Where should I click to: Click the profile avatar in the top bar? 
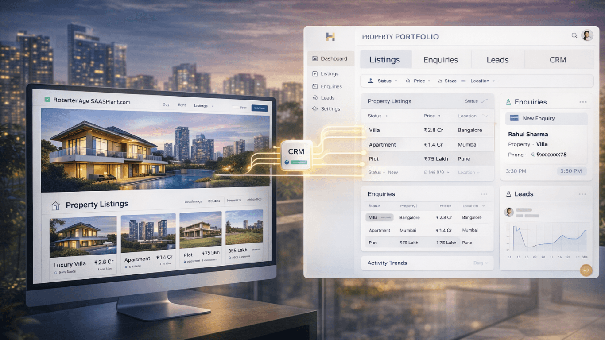[587, 35]
